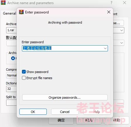Click the 确定 button in background window
131x127 pixels.
coord(61,120)
